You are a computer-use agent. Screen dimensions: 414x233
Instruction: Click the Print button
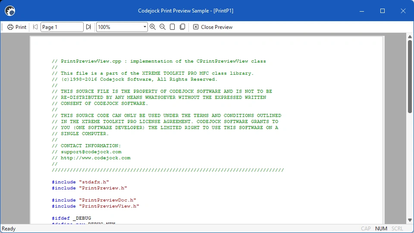17,27
